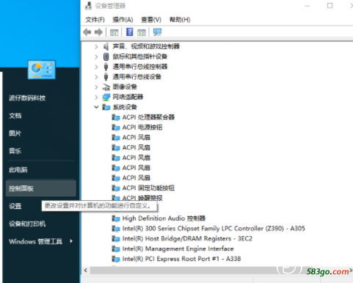Click the mouse icon for 鼠标和其他指针设备
The width and height of the screenshot is (353, 283).
pyautogui.click(x=106, y=56)
